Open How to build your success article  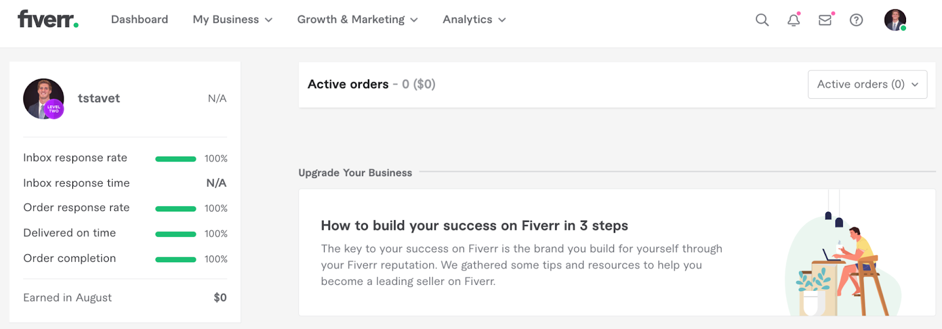tap(474, 226)
